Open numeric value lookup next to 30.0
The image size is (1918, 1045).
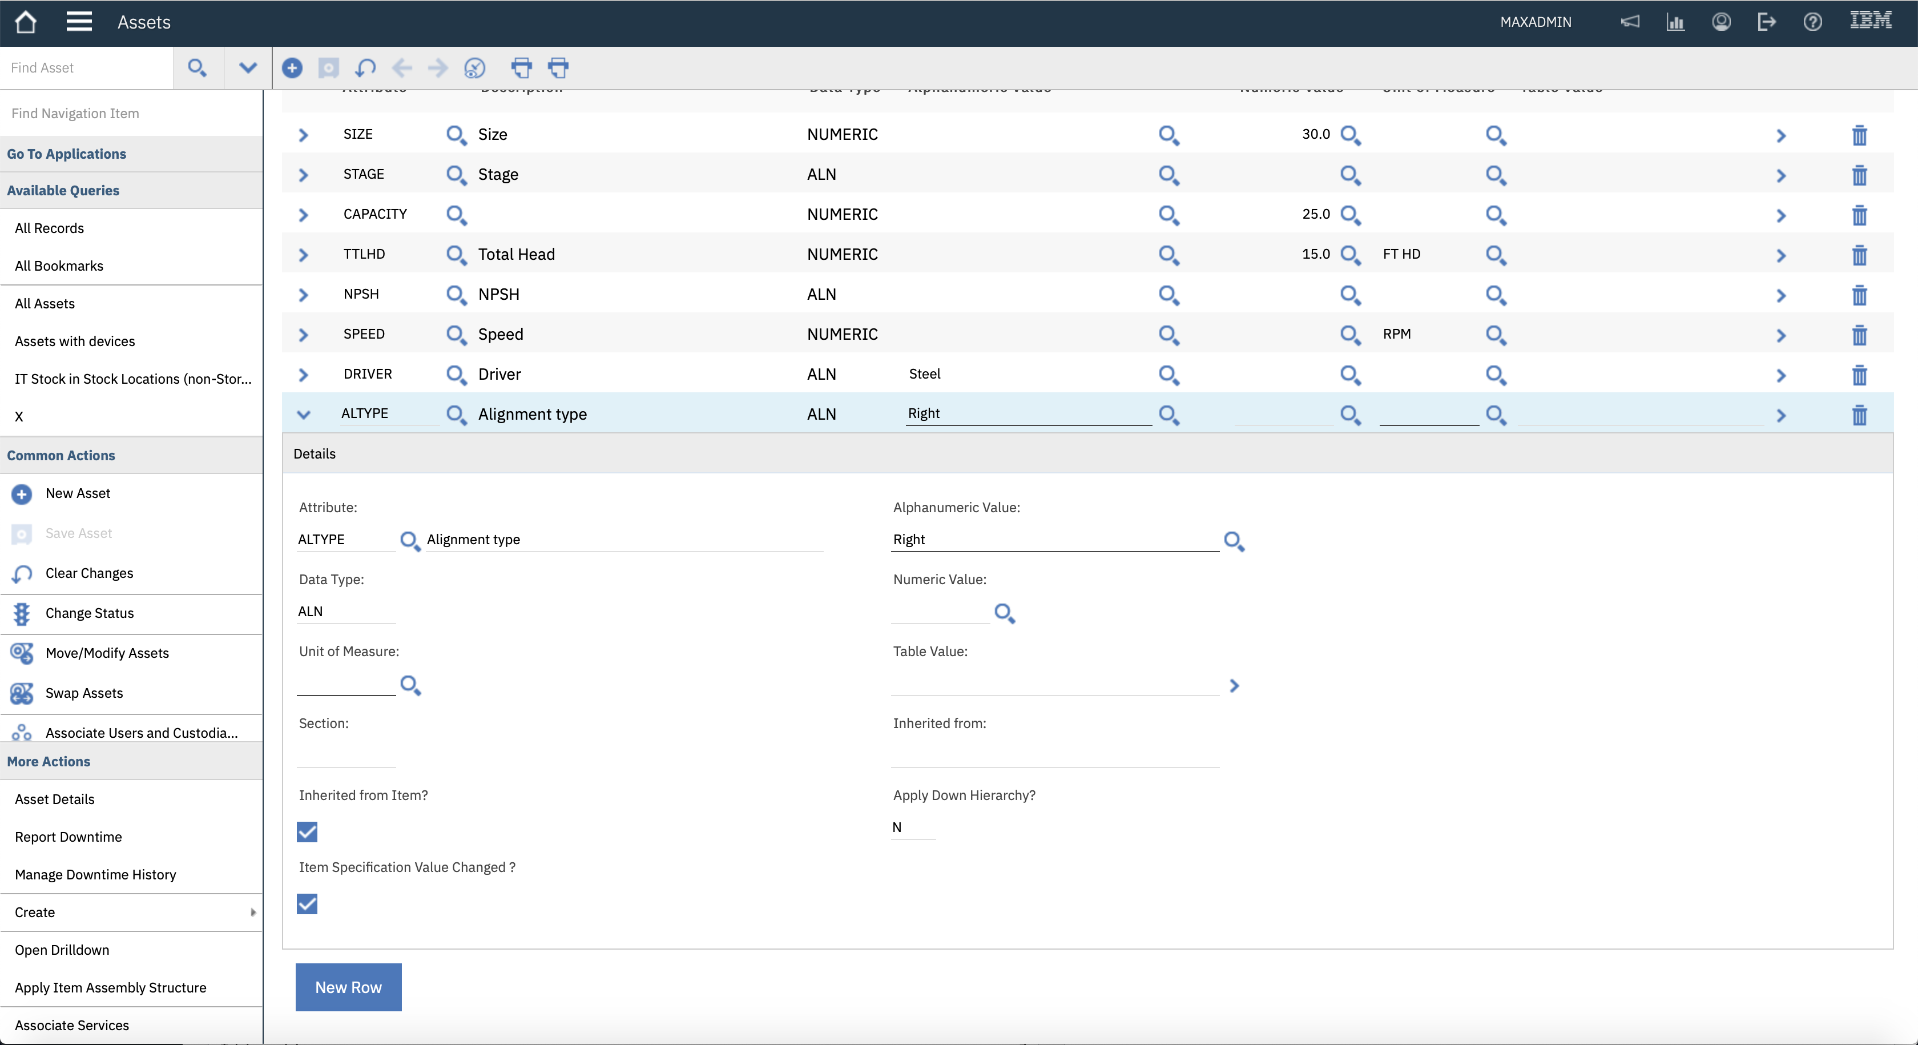pos(1351,135)
